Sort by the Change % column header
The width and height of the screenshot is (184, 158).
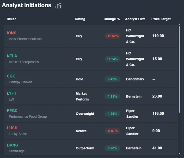[x=111, y=19]
